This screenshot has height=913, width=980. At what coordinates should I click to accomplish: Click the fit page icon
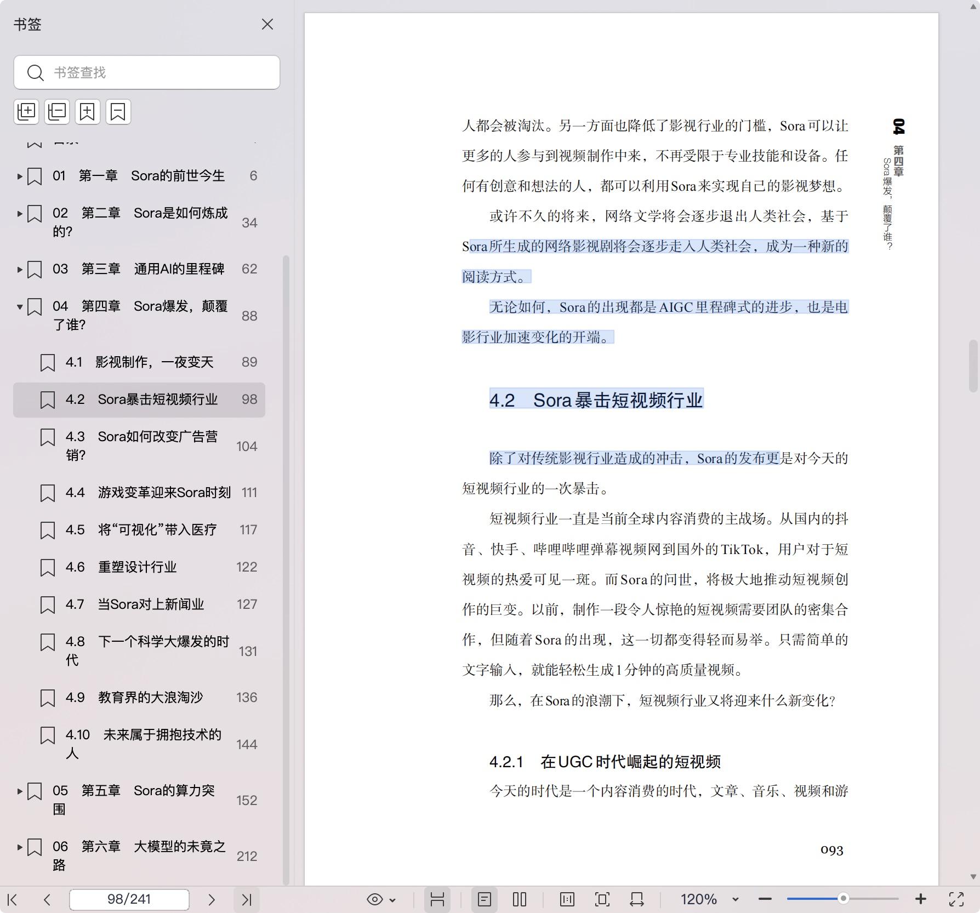(x=602, y=899)
